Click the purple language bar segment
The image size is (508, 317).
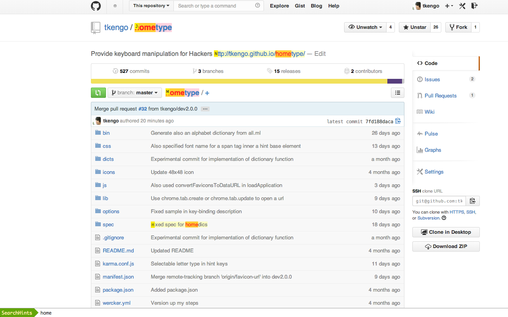[394, 81]
